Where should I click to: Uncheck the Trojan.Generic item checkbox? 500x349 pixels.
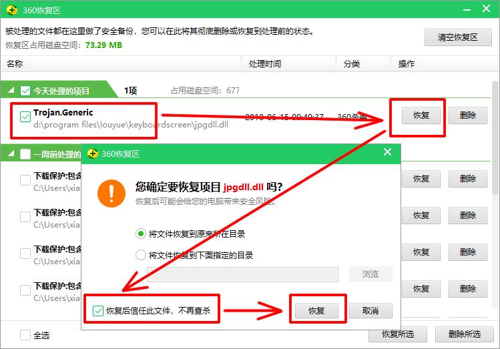coord(25,117)
